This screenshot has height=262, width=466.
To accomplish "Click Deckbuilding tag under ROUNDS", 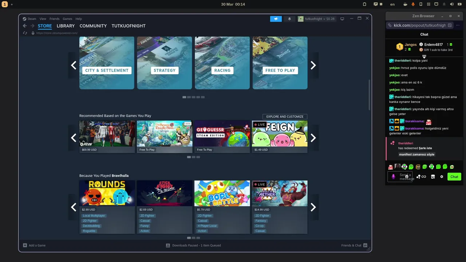I will (91, 226).
